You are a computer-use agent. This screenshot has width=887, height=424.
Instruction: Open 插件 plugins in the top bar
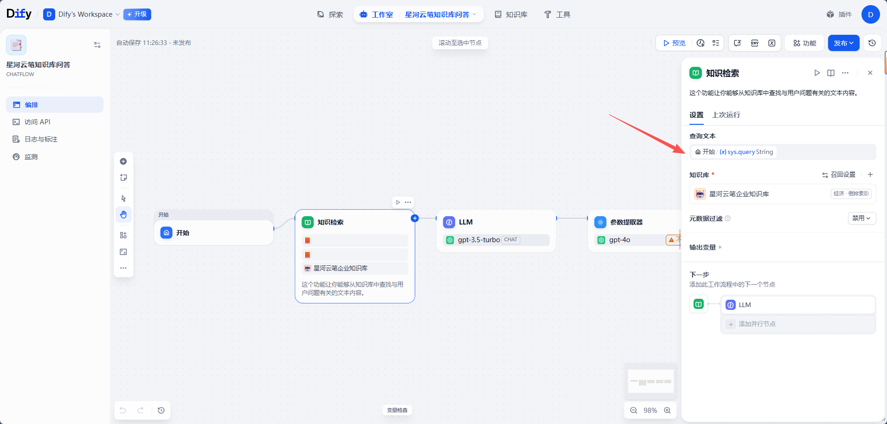(839, 14)
